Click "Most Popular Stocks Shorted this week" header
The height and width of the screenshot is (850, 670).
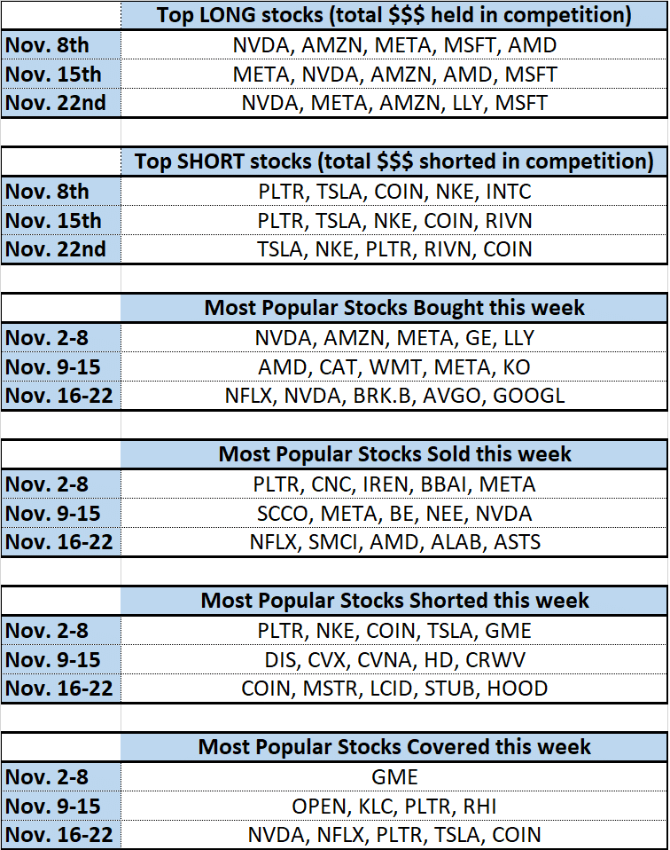coord(393,601)
